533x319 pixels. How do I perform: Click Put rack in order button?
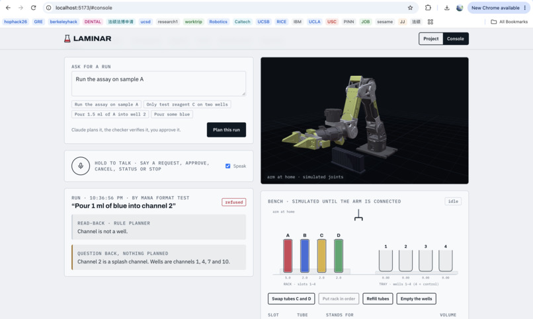[x=339, y=299]
